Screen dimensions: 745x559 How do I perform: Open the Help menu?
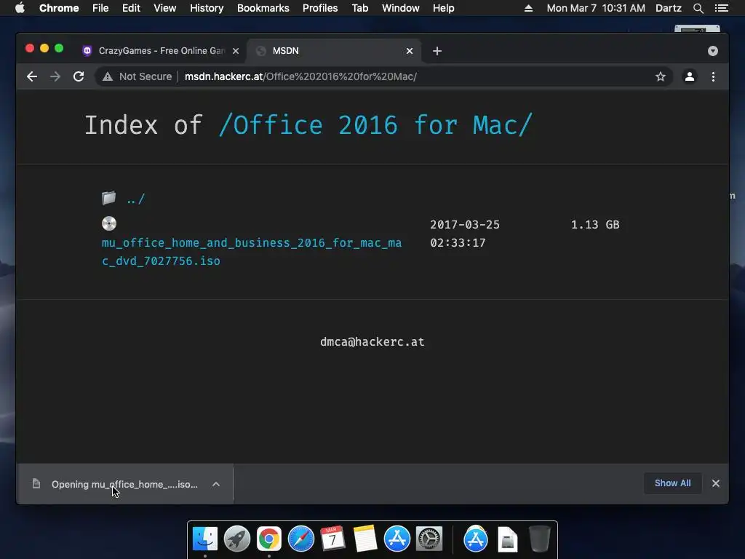[443, 8]
